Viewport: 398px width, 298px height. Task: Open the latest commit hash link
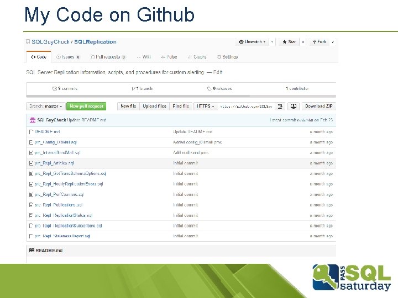[305, 120]
